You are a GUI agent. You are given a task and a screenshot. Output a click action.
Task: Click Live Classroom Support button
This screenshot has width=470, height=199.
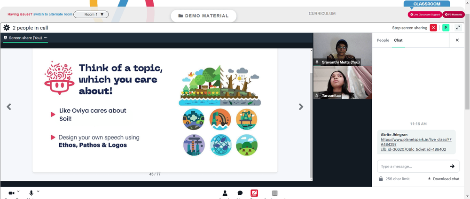click(x=425, y=15)
